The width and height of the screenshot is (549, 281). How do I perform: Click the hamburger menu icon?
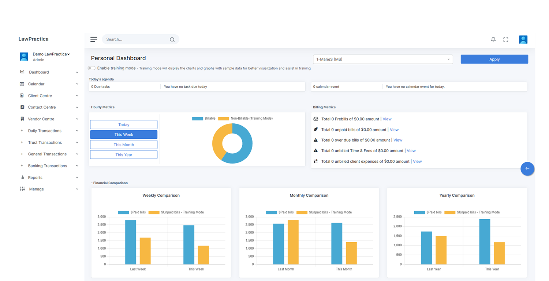94,39
